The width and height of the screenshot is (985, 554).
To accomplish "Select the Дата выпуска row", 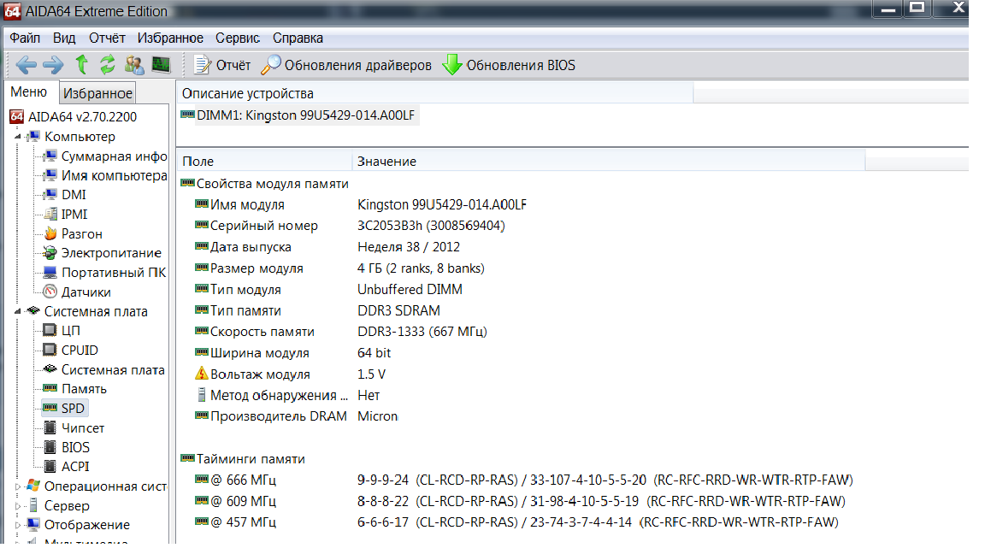I will [x=327, y=247].
